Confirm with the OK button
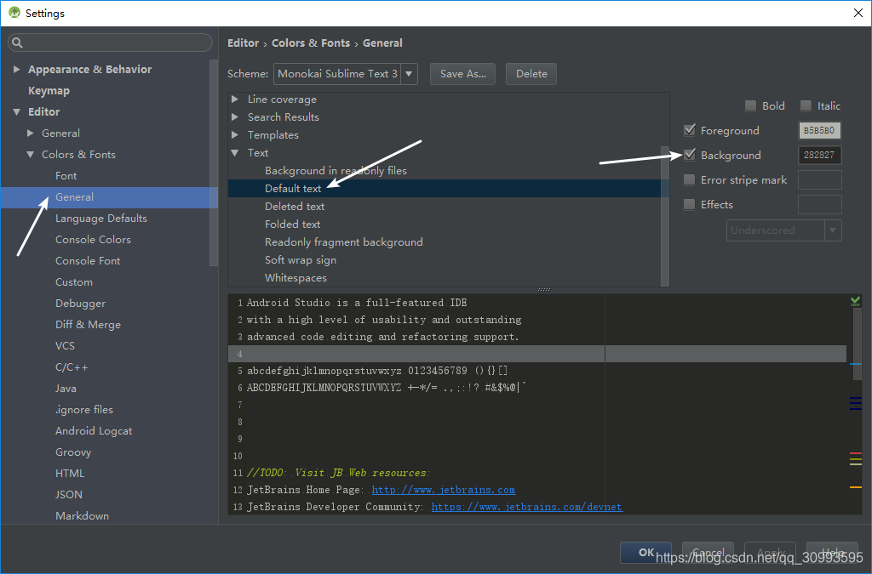The width and height of the screenshot is (872, 574). click(x=645, y=553)
